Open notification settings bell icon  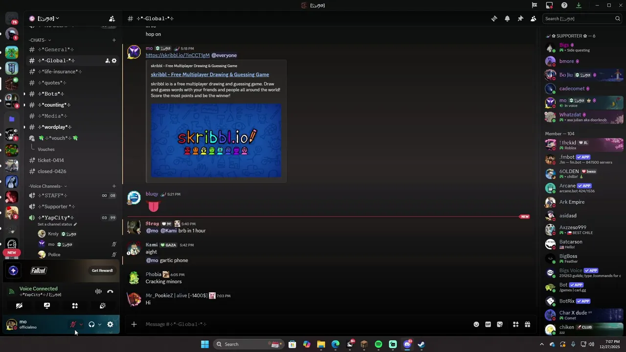click(507, 19)
